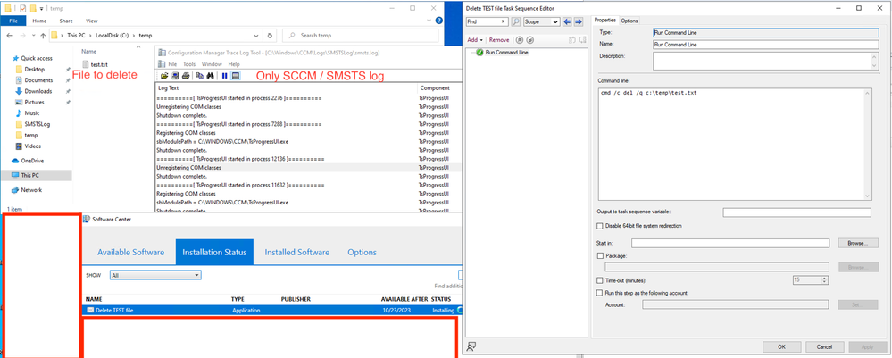Open Installed Software tab in Software Center
The image size is (892, 358).
[x=297, y=252]
